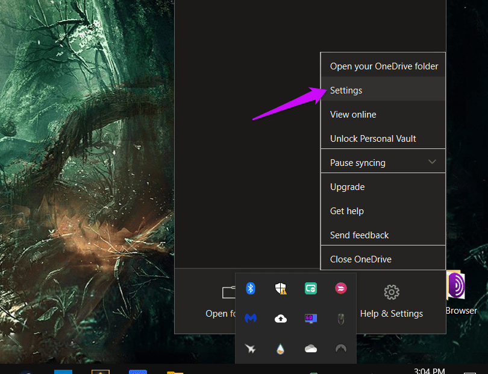Select Send feedback
The image size is (488, 374).
coord(383,235)
